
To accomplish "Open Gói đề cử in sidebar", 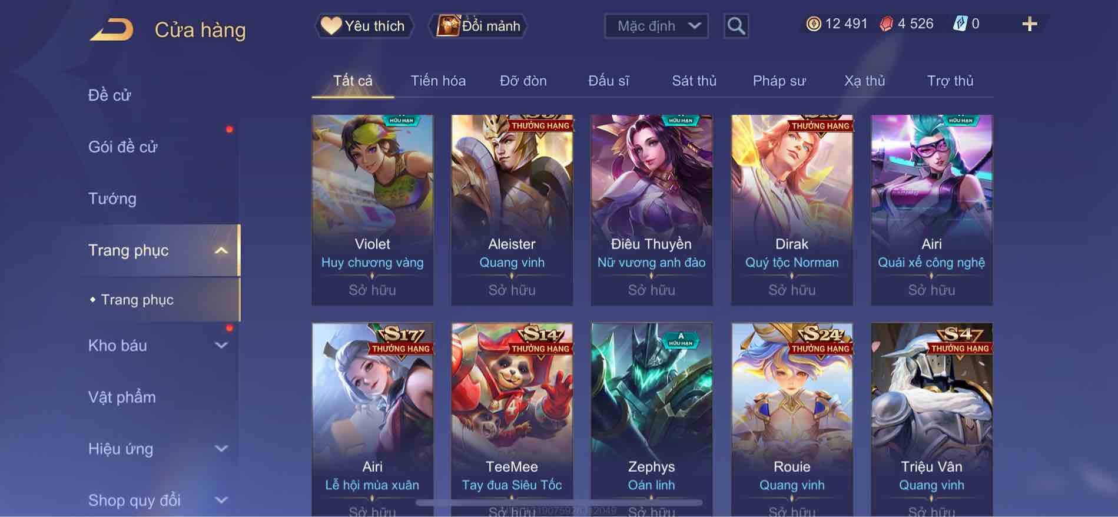I will coord(123,147).
